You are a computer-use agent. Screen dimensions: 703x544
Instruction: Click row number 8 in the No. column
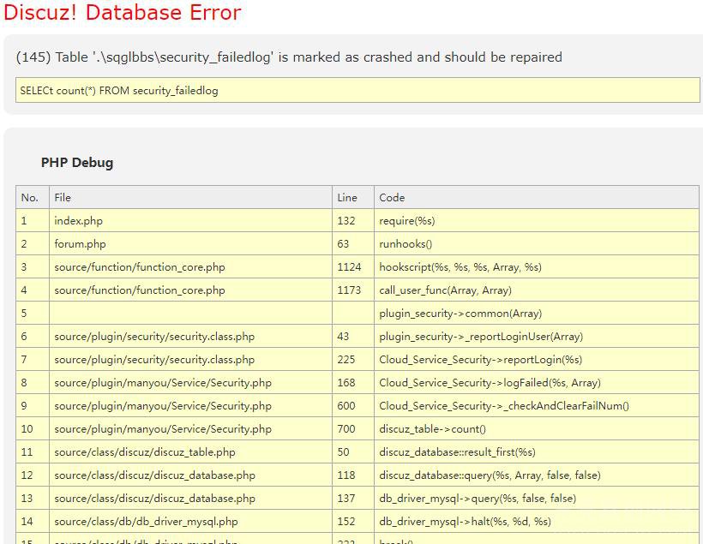click(24, 383)
